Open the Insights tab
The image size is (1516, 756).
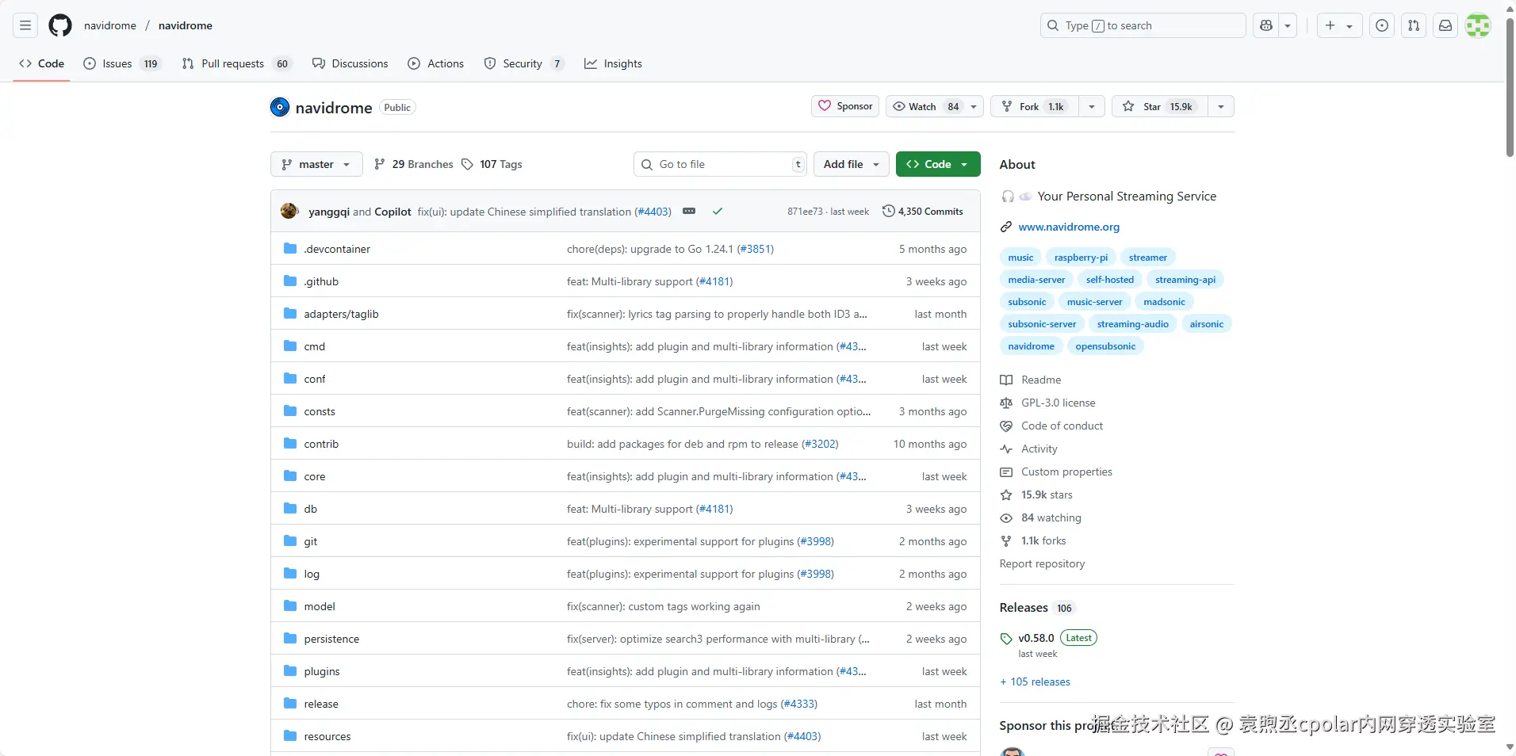pos(613,63)
